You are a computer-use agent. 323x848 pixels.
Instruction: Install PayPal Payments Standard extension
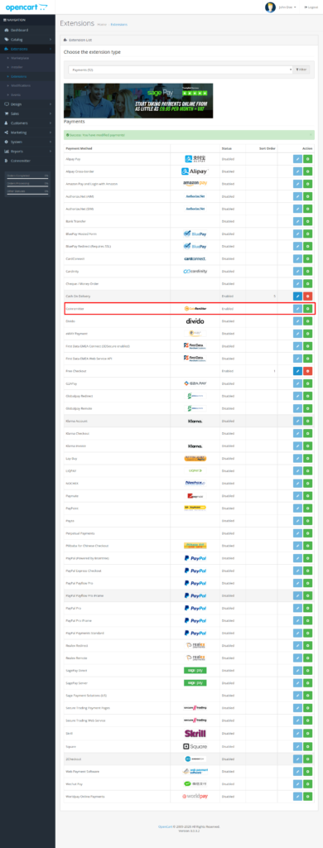308,633
